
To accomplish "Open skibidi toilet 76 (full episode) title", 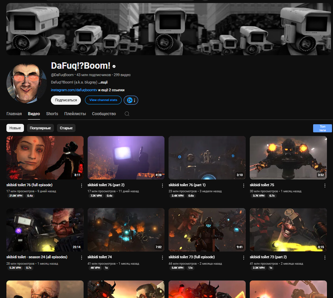I will tap(30, 185).
